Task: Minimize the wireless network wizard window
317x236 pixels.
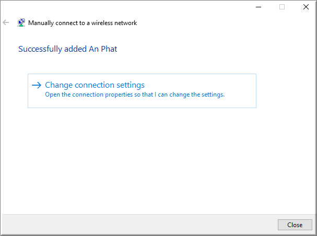Action: point(259,7)
